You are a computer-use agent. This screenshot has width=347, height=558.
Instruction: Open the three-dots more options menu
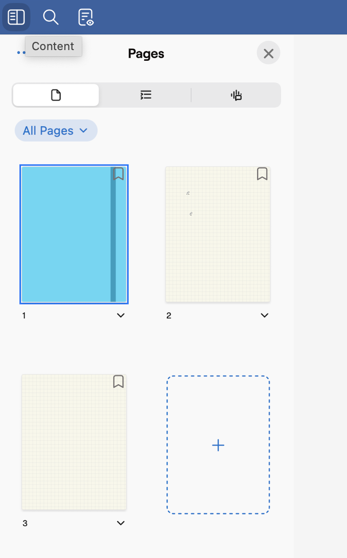click(20, 53)
